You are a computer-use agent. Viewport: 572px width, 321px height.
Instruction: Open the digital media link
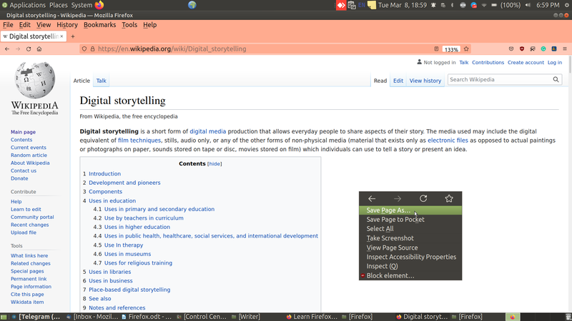point(207,131)
